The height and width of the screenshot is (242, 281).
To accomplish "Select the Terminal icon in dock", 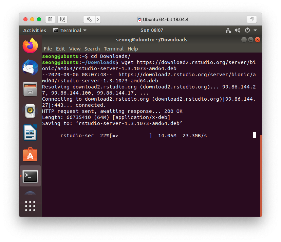I will (x=30, y=176).
